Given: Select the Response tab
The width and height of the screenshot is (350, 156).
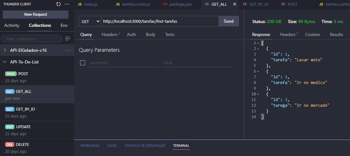Looking at the screenshot, I should click(261, 34).
